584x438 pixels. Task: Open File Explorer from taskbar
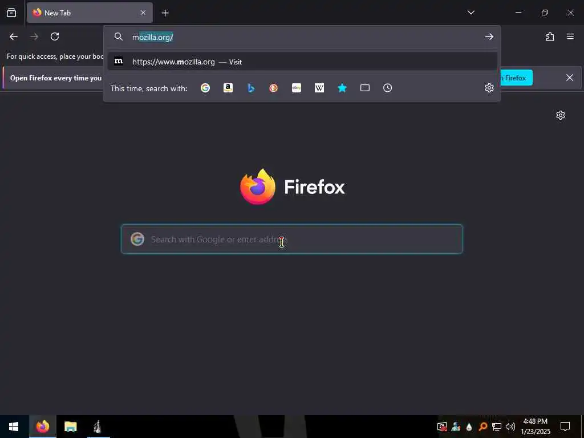(x=70, y=427)
